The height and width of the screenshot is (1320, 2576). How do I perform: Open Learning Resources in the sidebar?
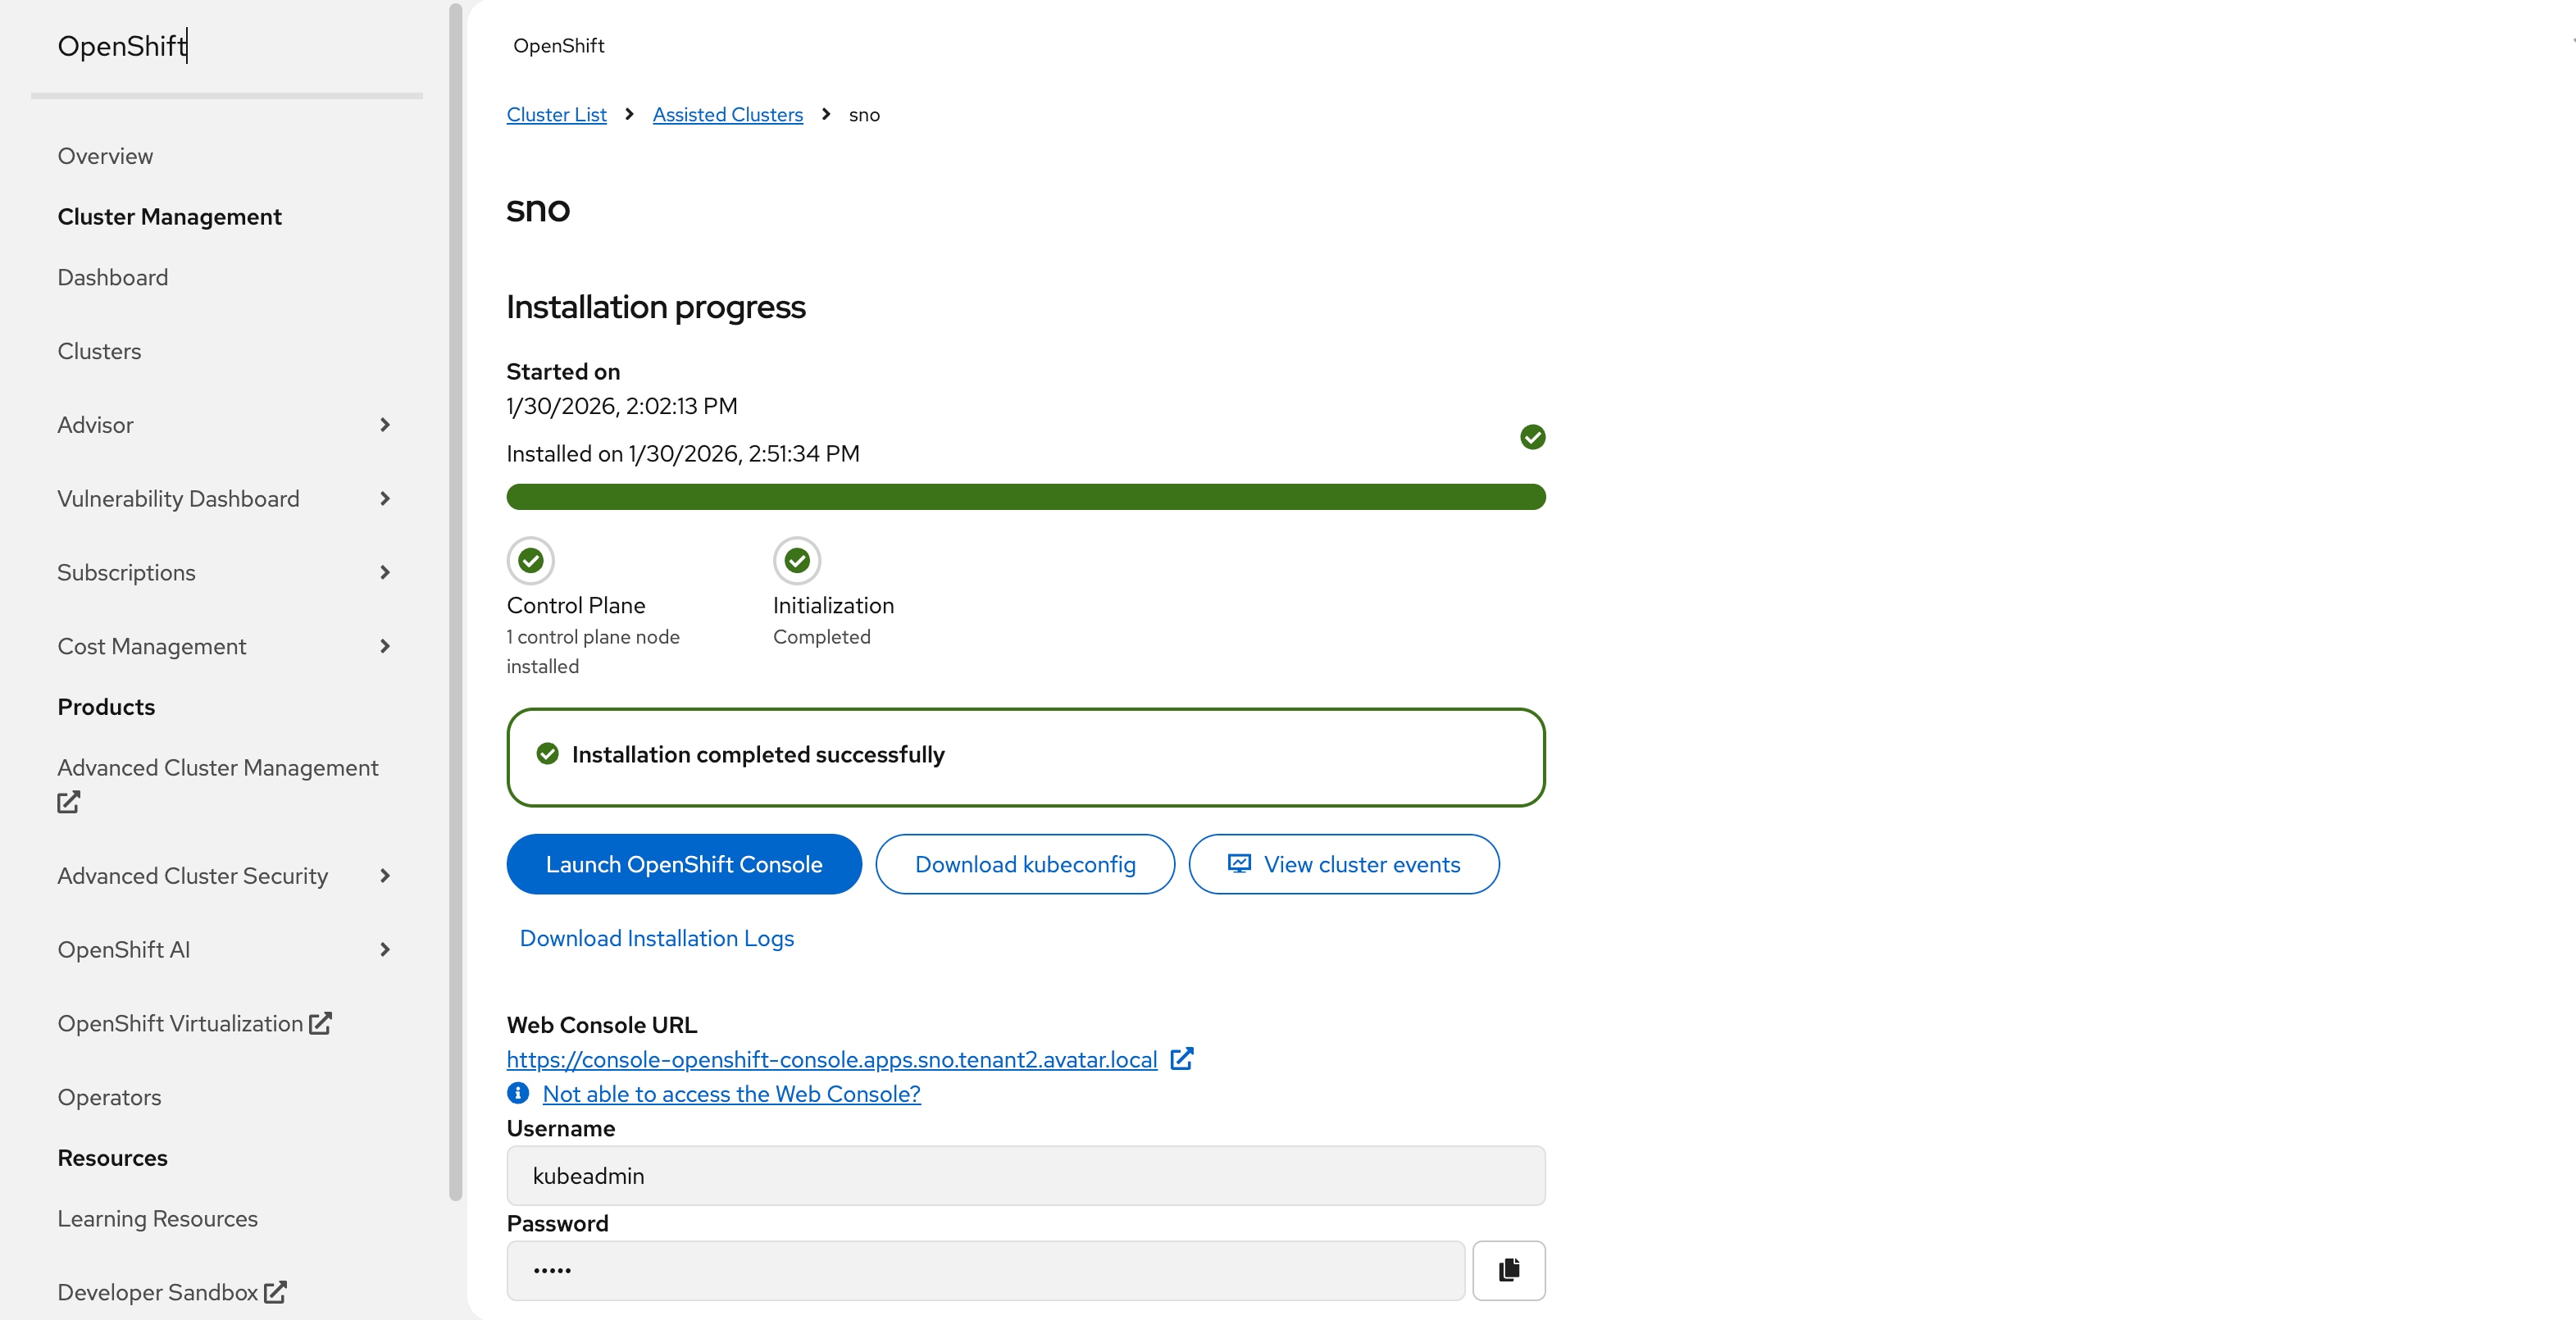point(157,1218)
